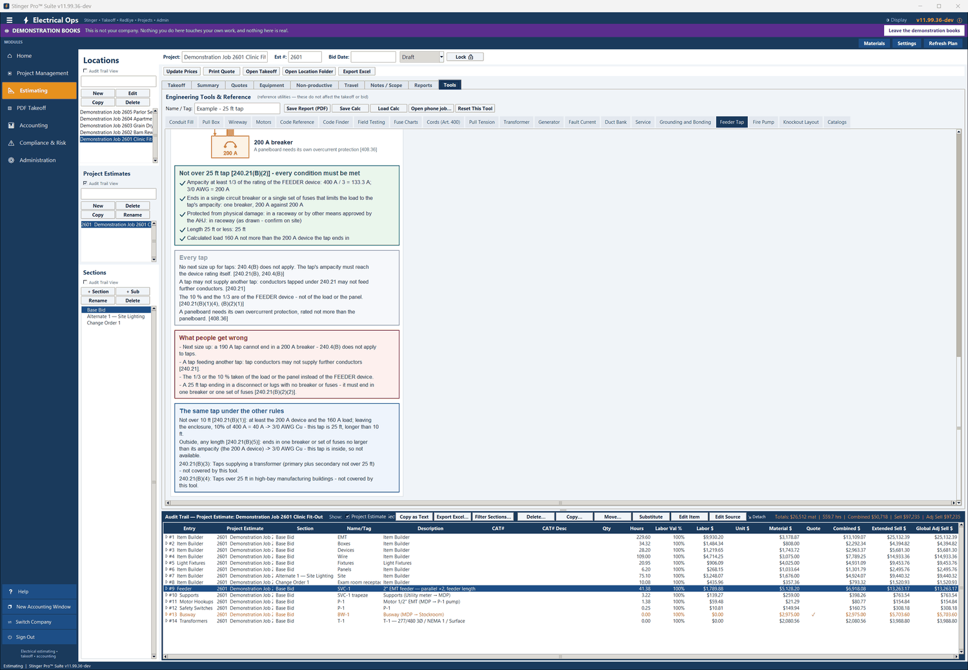
Task: Select the Conduit Fill tool tab
Action: tap(181, 122)
